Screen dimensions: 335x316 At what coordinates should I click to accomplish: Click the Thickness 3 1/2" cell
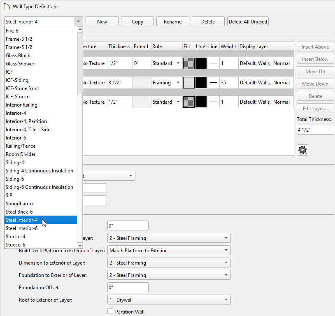tap(120, 82)
